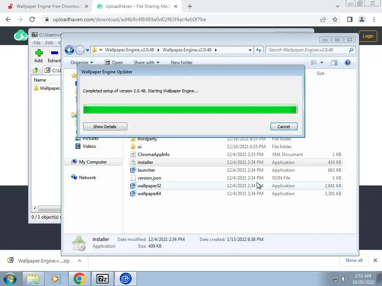Image resolution: width=382 pixels, height=286 pixels.
Task: Click the Search Wallpaper.Engine.v2.0.48 field
Action: tap(311, 50)
